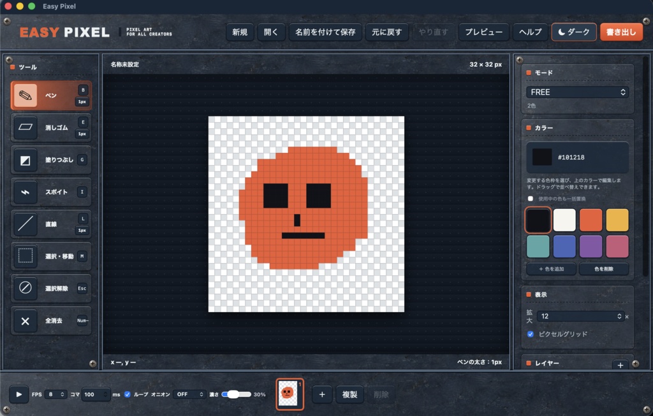Click やり直す redo button
Screen dimensions: 653x416
pos(433,32)
